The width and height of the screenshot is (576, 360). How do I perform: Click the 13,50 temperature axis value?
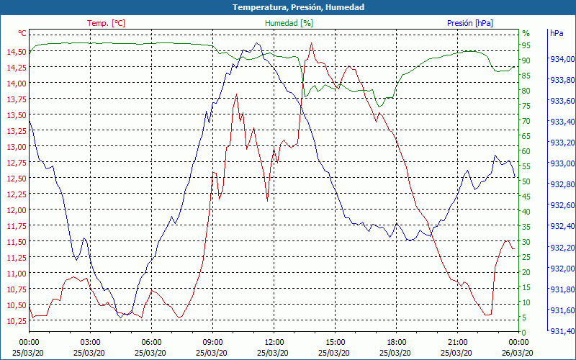click(x=17, y=115)
